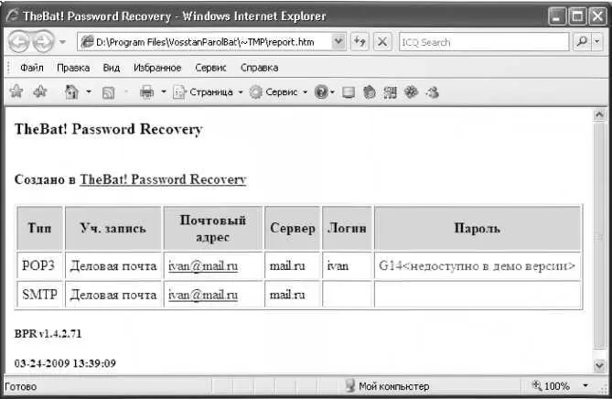Screen dimensions: 612x399
Task: Click the Деловая почта cell in POP3 row
Action: click(x=113, y=266)
